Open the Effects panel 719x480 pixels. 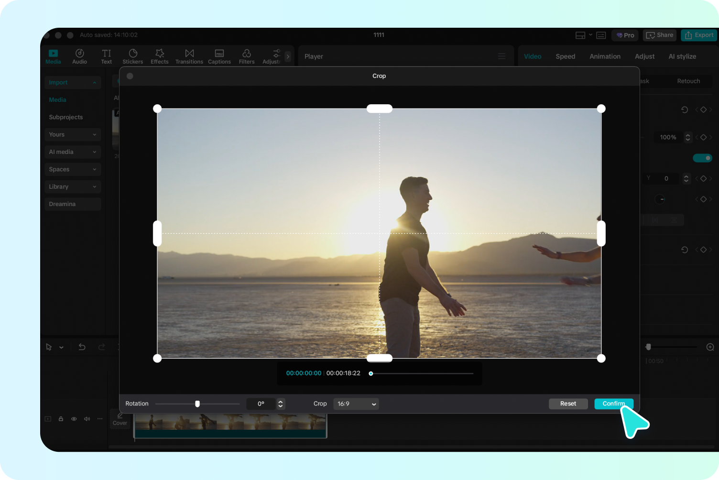pos(159,56)
